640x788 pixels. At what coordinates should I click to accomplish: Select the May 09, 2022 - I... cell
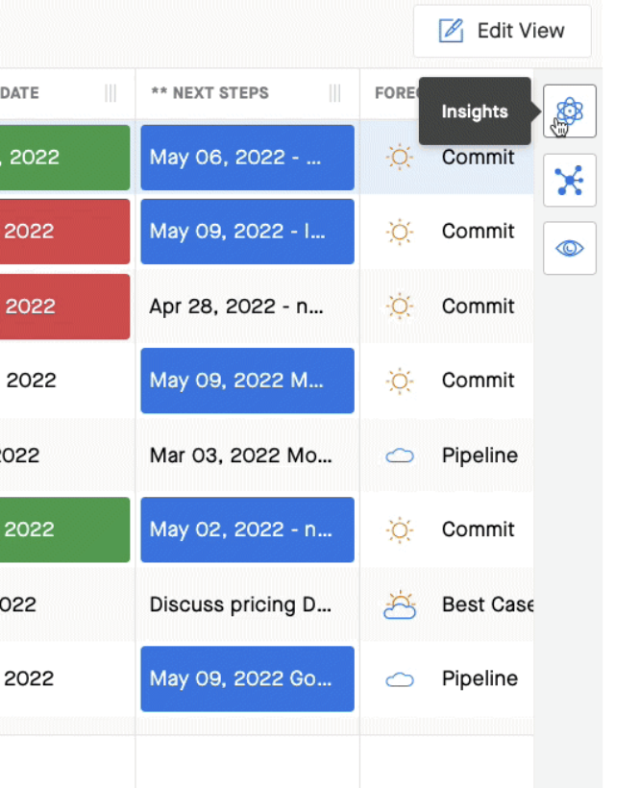coord(247,232)
